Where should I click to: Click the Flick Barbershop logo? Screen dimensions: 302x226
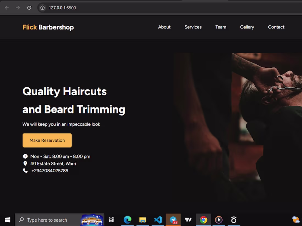[48, 27]
